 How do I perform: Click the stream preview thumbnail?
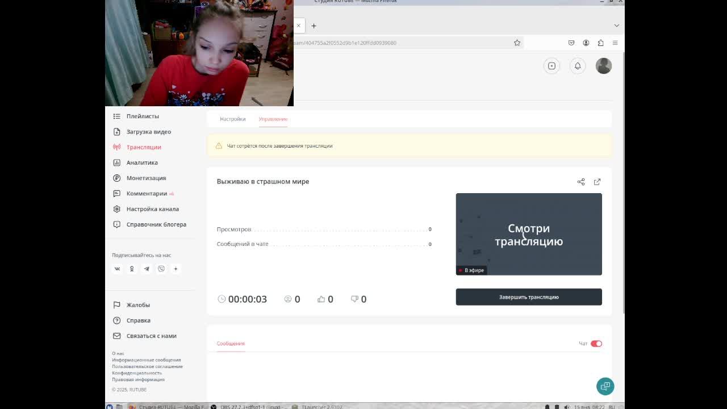529,234
